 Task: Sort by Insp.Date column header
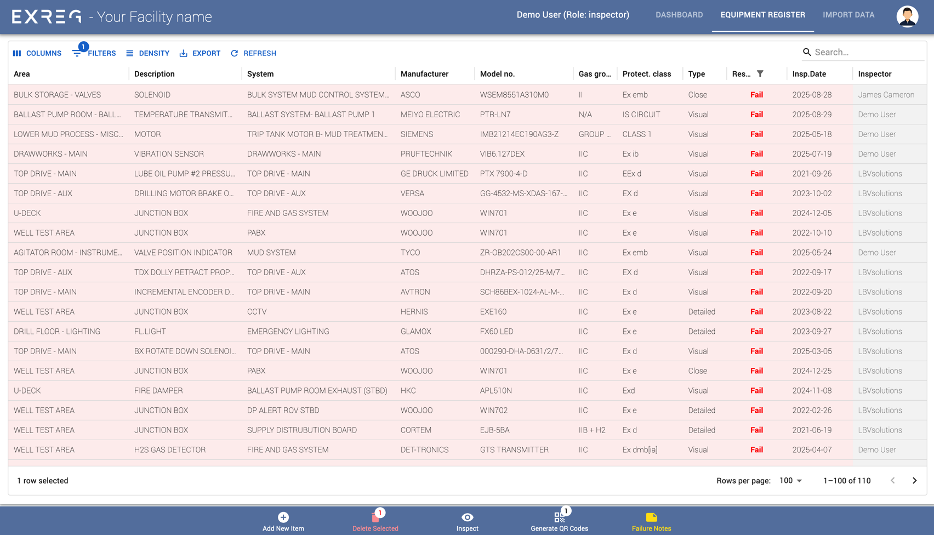(x=809, y=74)
